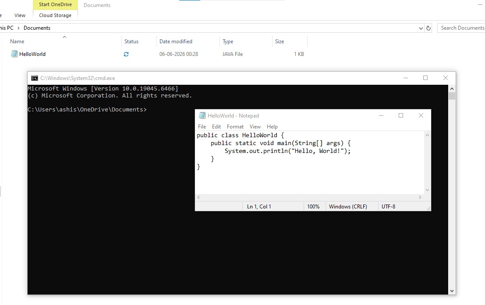
Task: Click the 100% zoom status entry
Action: click(313, 207)
